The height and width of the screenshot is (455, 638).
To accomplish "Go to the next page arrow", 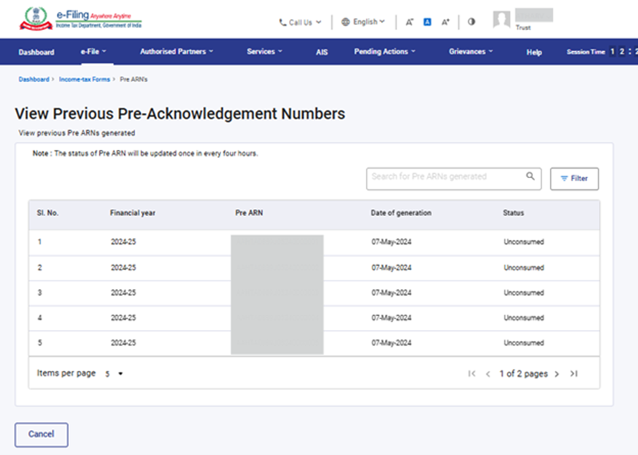I will pyautogui.click(x=557, y=374).
